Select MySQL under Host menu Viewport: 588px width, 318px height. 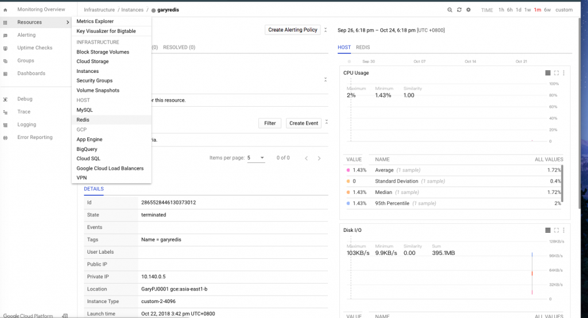(84, 110)
